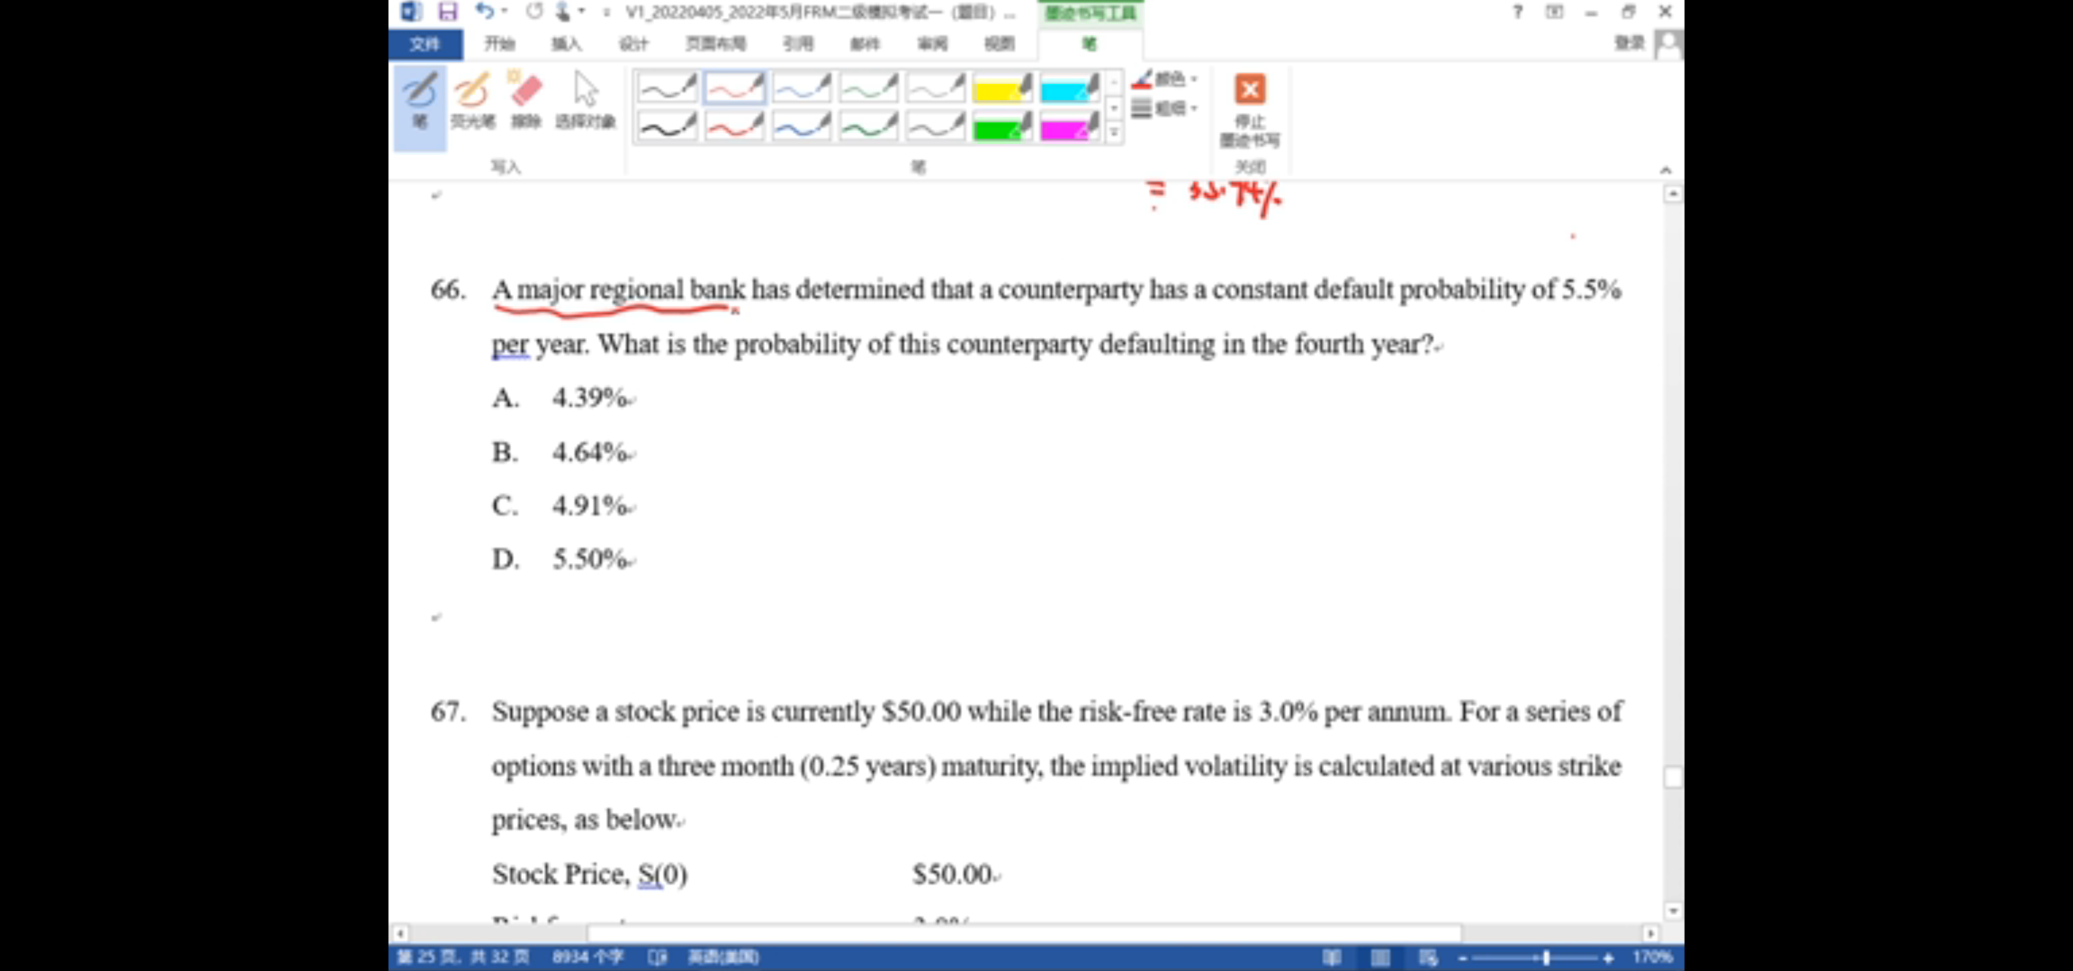Switch to Print Layout view in status bar
The height and width of the screenshot is (971, 2073).
point(1380,957)
